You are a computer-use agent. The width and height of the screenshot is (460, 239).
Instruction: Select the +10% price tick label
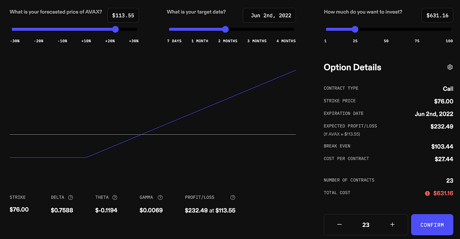pyautogui.click(x=86, y=41)
